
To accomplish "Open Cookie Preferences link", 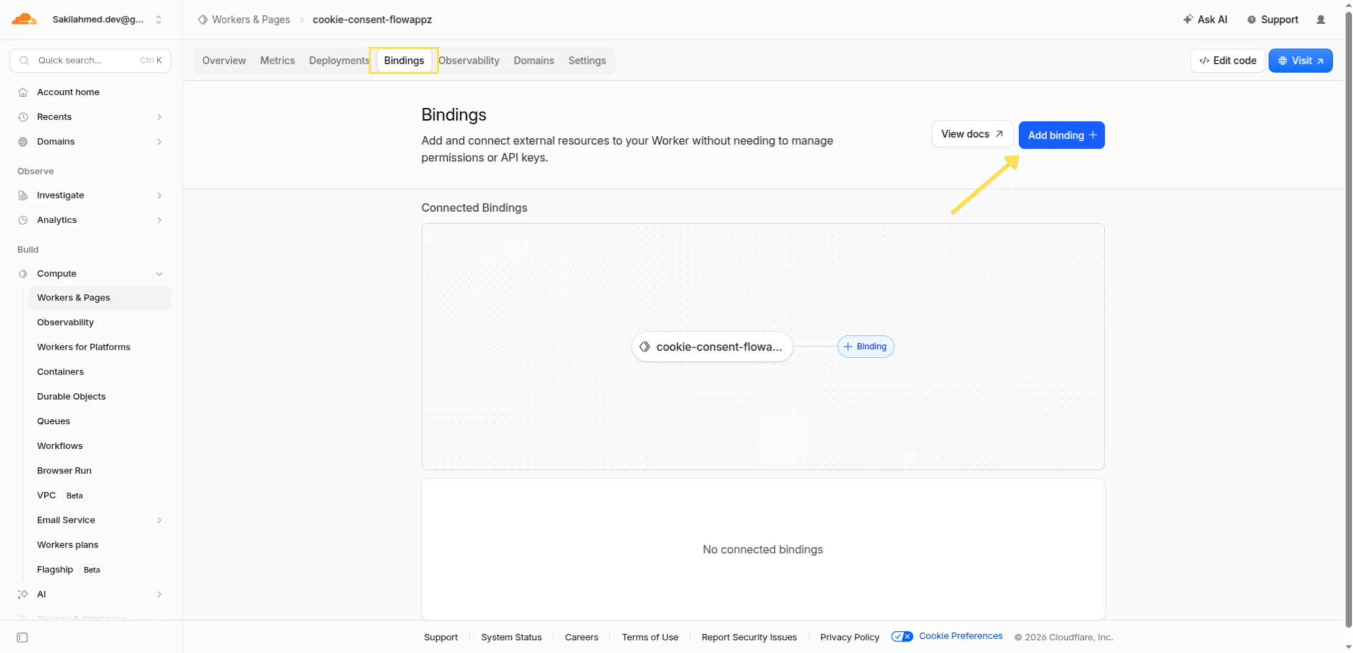I will (961, 636).
